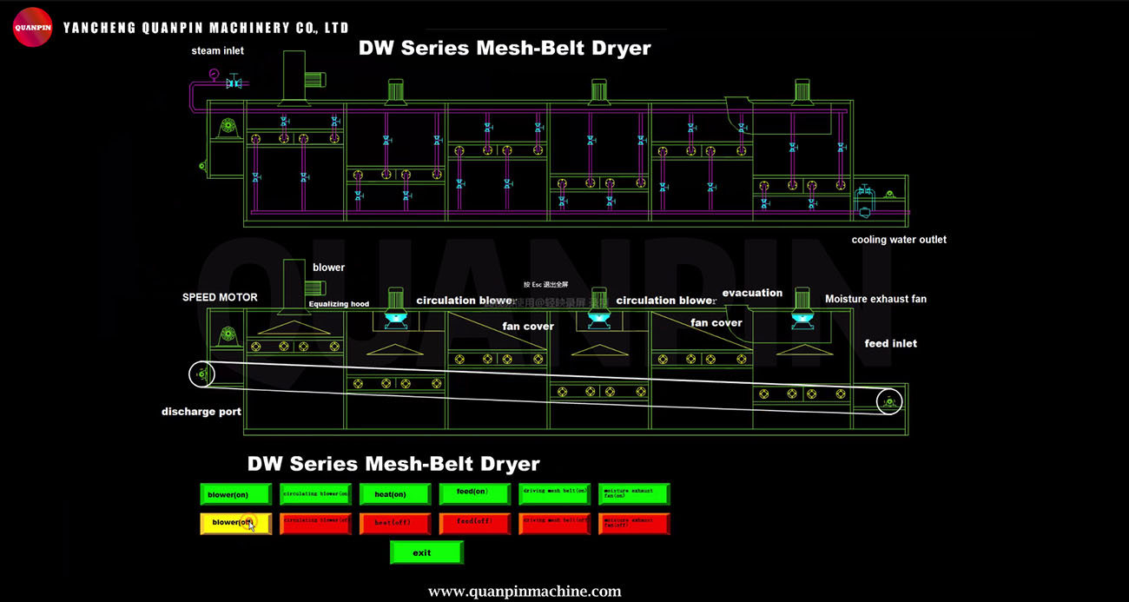Select the speed motor icon beside SPEED MOTOR label
This screenshot has height=602, width=1129.
[x=228, y=334]
